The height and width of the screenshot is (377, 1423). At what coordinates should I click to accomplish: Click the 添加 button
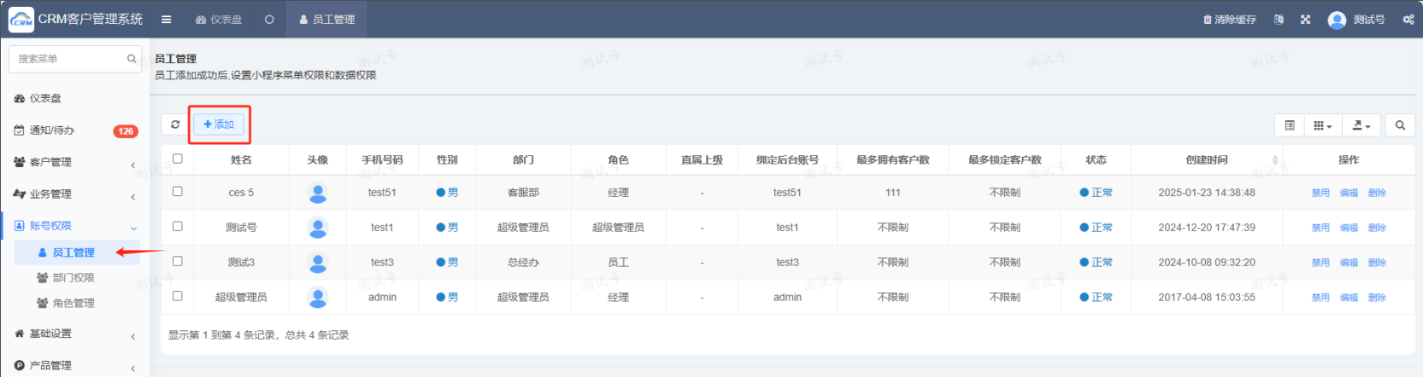click(x=219, y=125)
